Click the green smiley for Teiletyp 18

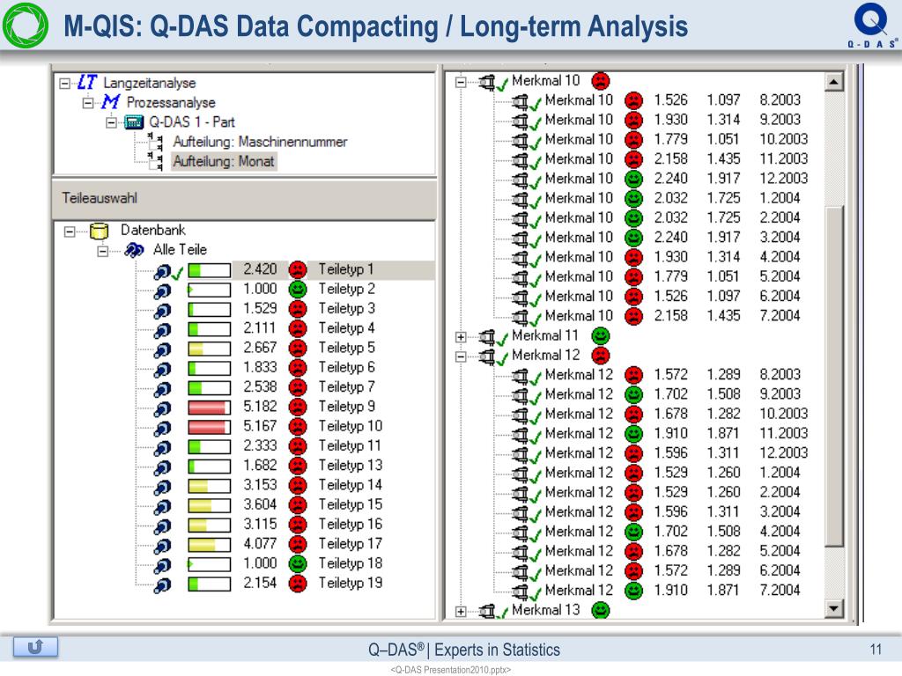(298, 564)
